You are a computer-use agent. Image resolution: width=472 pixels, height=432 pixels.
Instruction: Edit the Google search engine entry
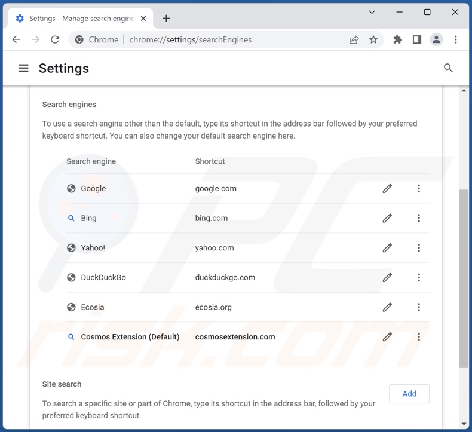click(x=387, y=189)
